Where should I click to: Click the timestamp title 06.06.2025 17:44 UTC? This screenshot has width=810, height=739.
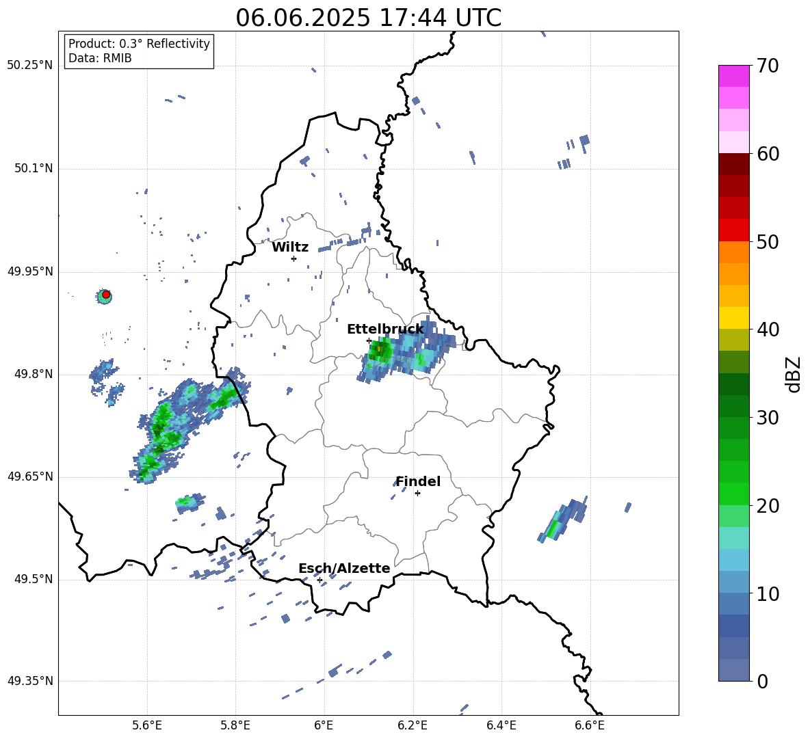click(x=368, y=18)
